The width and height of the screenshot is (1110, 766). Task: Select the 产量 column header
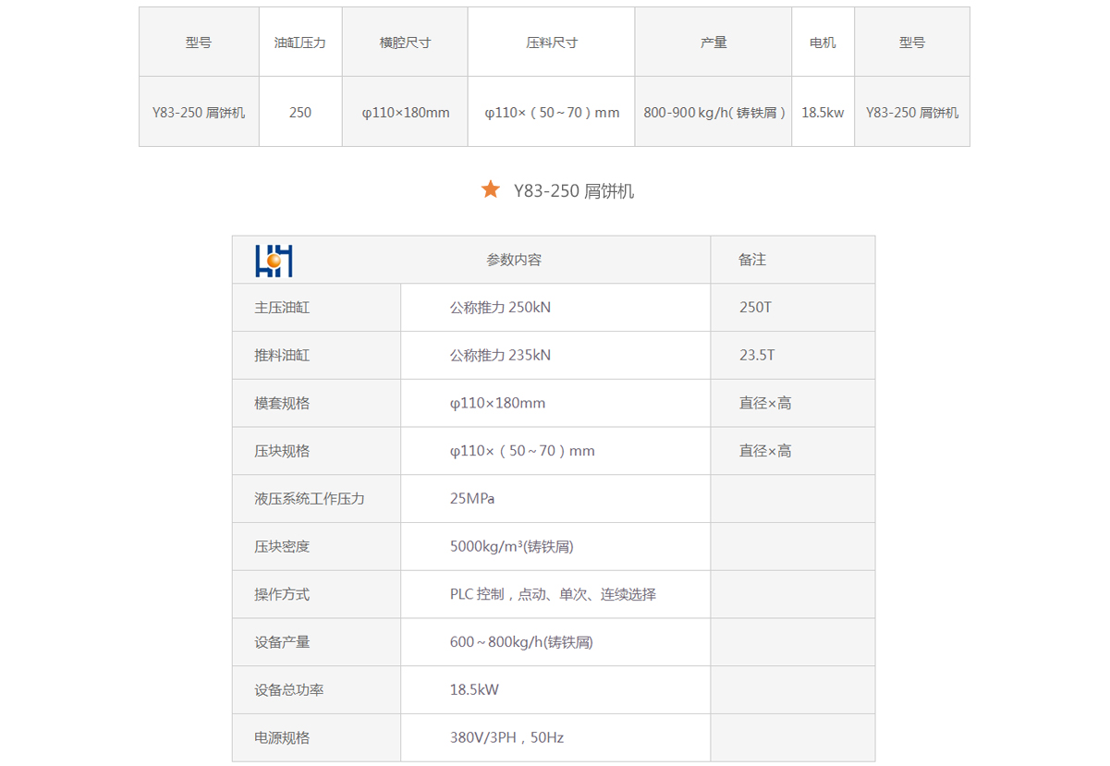coord(714,43)
